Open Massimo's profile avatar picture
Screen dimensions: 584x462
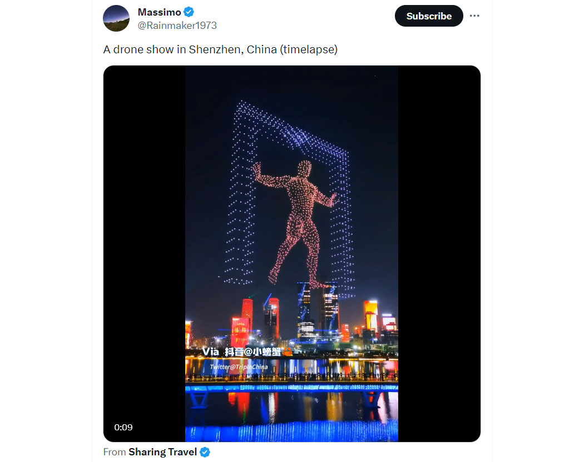click(x=116, y=18)
